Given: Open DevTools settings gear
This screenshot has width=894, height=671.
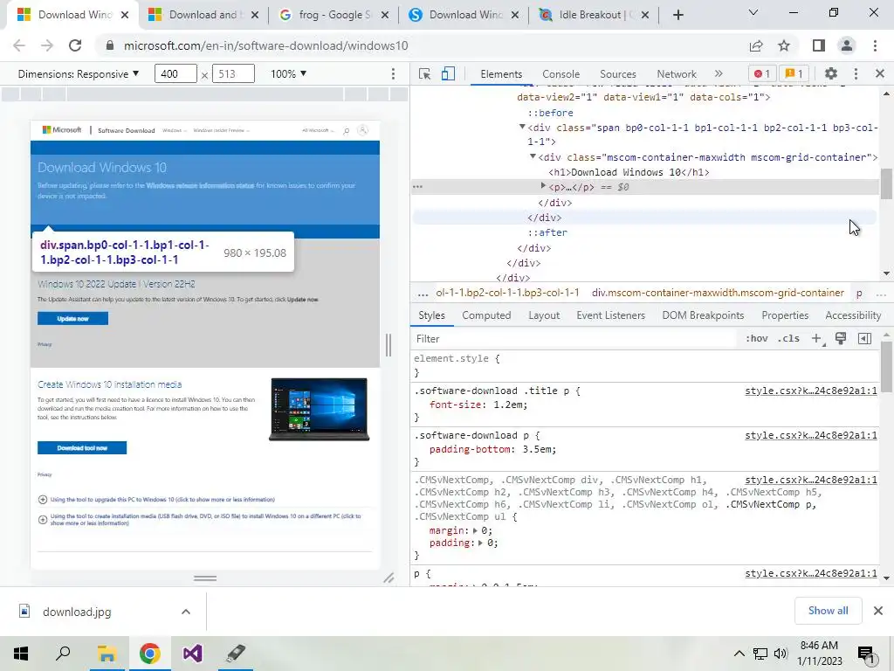Looking at the screenshot, I should point(831,73).
